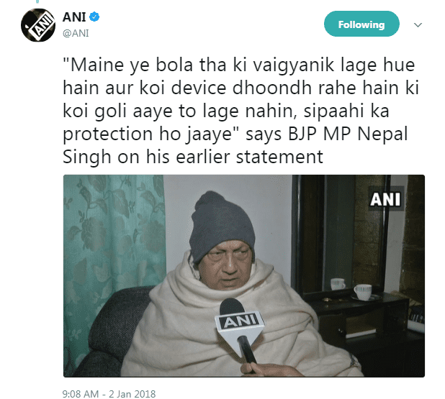Click 'BJP MP Nepal' text in tweet
The height and width of the screenshot is (399, 445).
(348, 134)
